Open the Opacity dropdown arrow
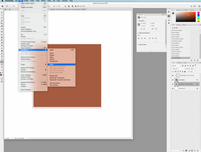The width and height of the screenshot is (201, 152). coord(195,69)
